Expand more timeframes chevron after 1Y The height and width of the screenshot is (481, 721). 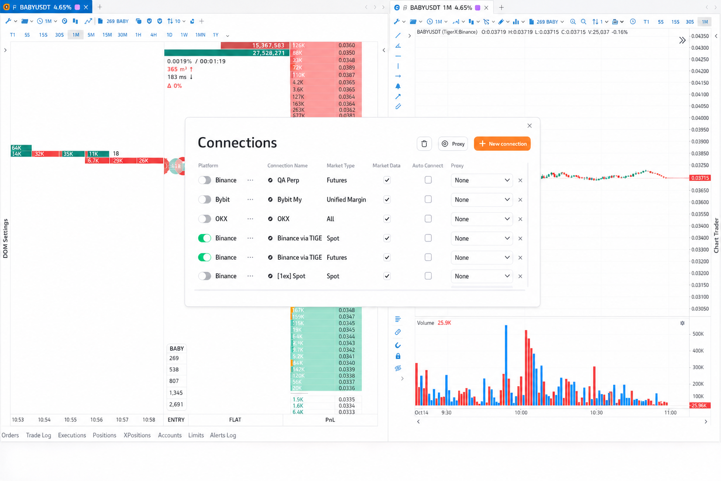pyautogui.click(x=228, y=35)
